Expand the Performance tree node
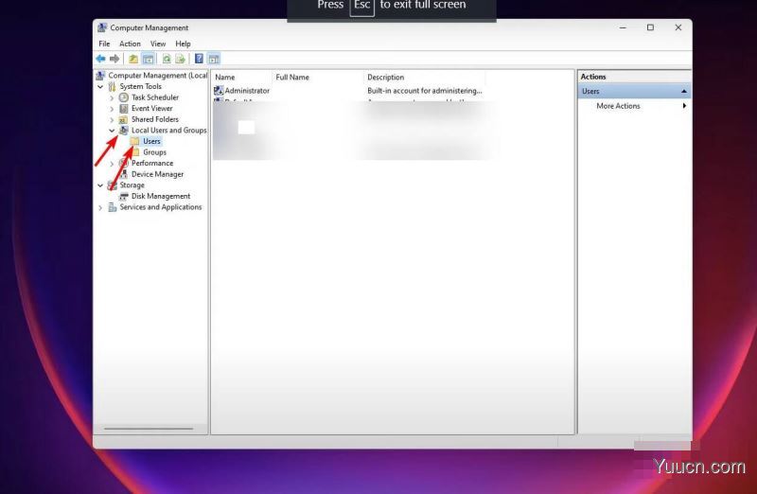The width and height of the screenshot is (757, 494). (x=112, y=164)
